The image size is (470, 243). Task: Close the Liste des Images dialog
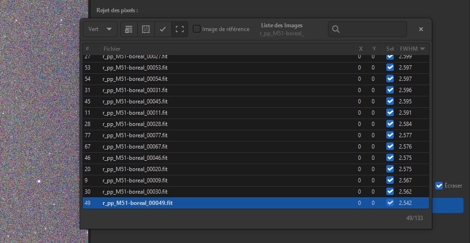pyautogui.click(x=421, y=29)
